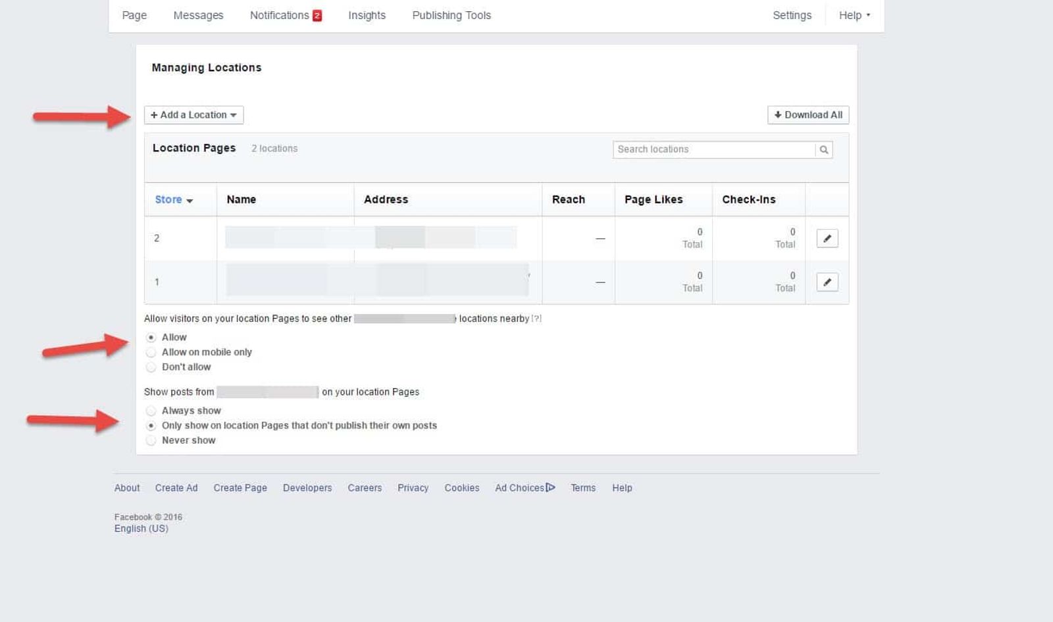Click the Ad Choices triangle icon
The width and height of the screenshot is (1053, 622).
pyautogui.click(x=551, y=488)
